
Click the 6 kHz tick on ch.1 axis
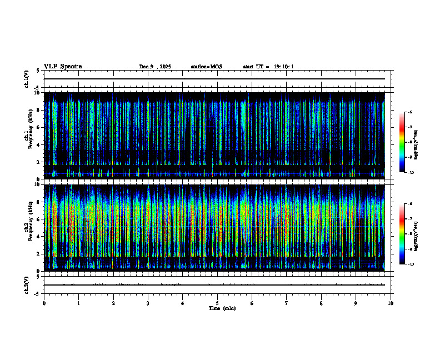coord(39,127)
